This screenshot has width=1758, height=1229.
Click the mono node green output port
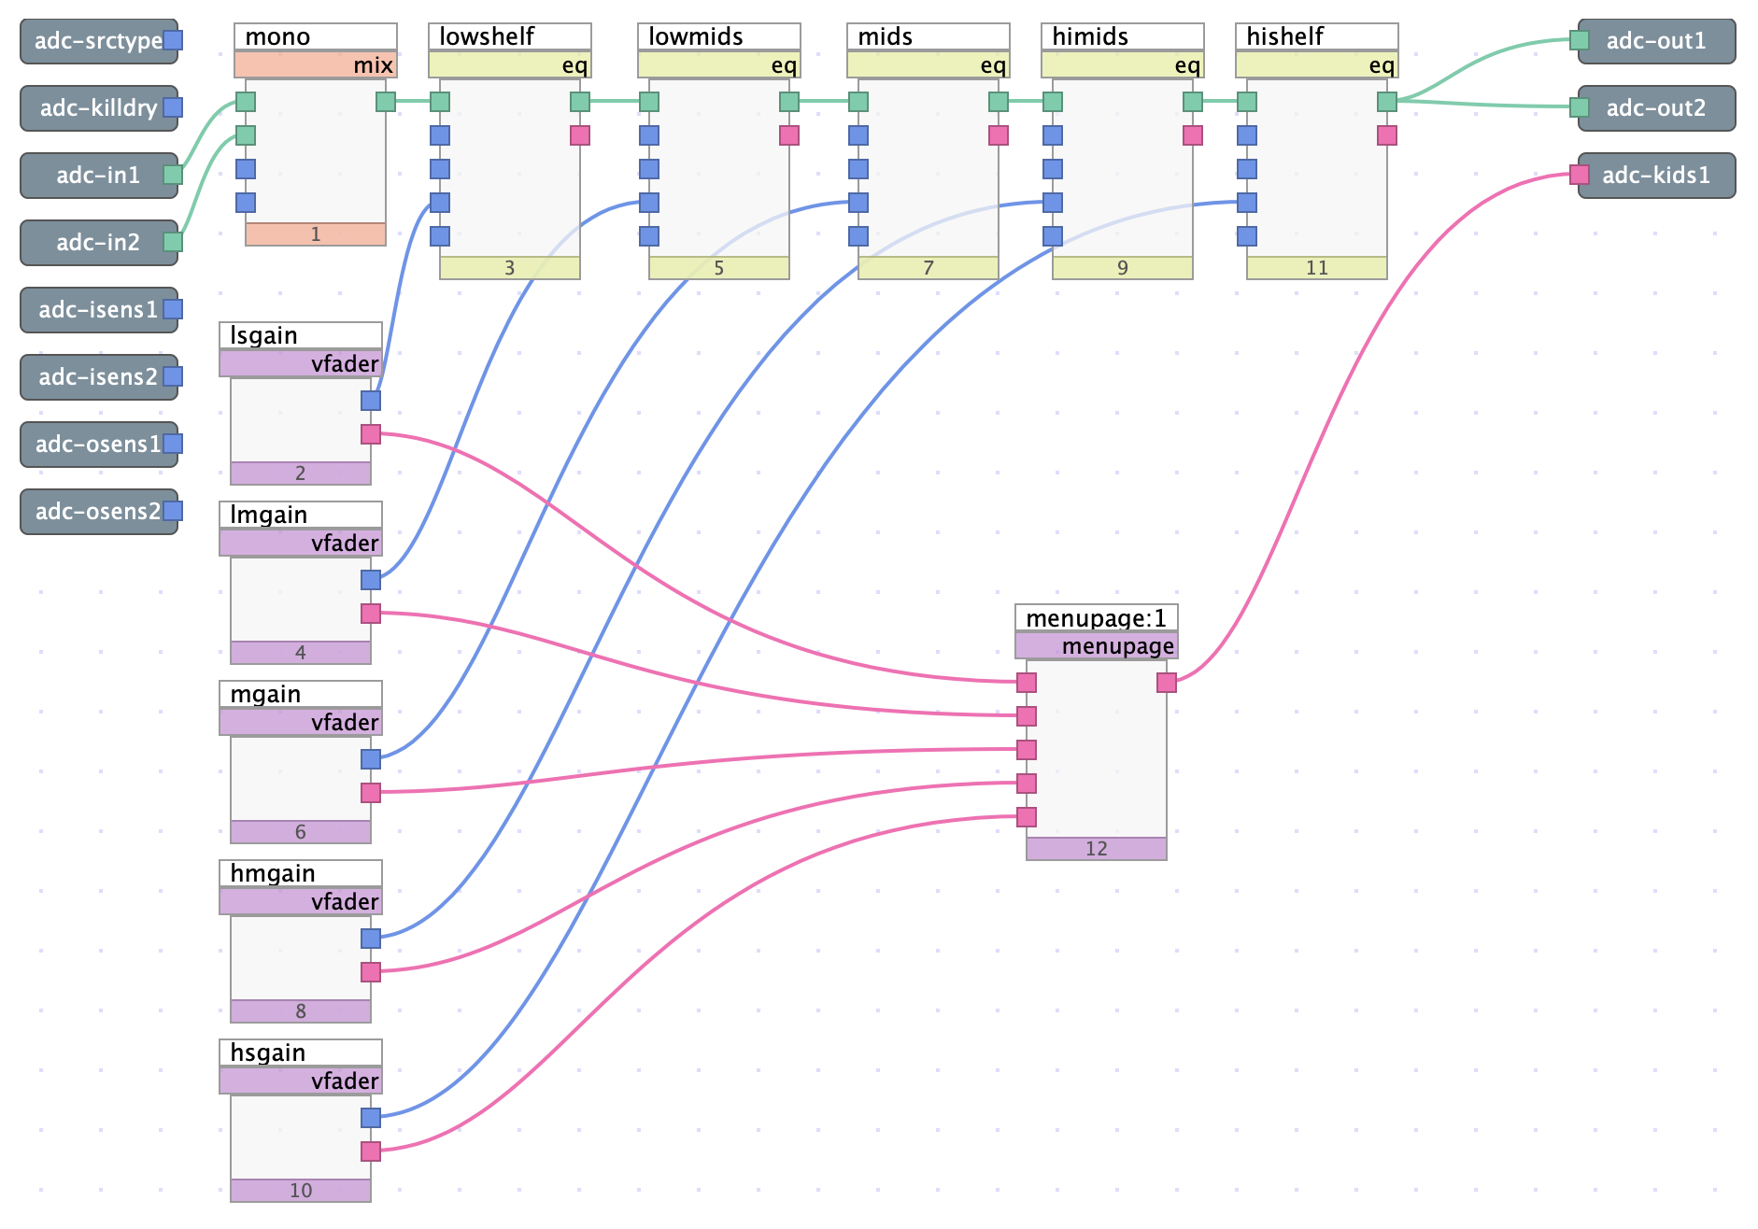coord(386,102)
